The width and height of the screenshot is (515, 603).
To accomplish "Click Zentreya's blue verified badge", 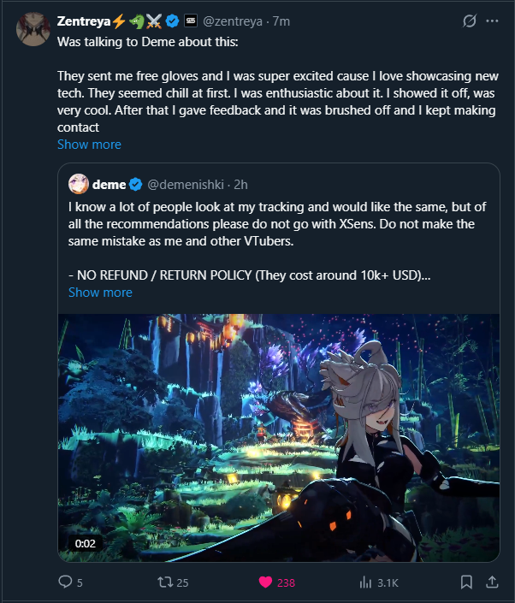I will pyautogui.click(x=172, y=20).
